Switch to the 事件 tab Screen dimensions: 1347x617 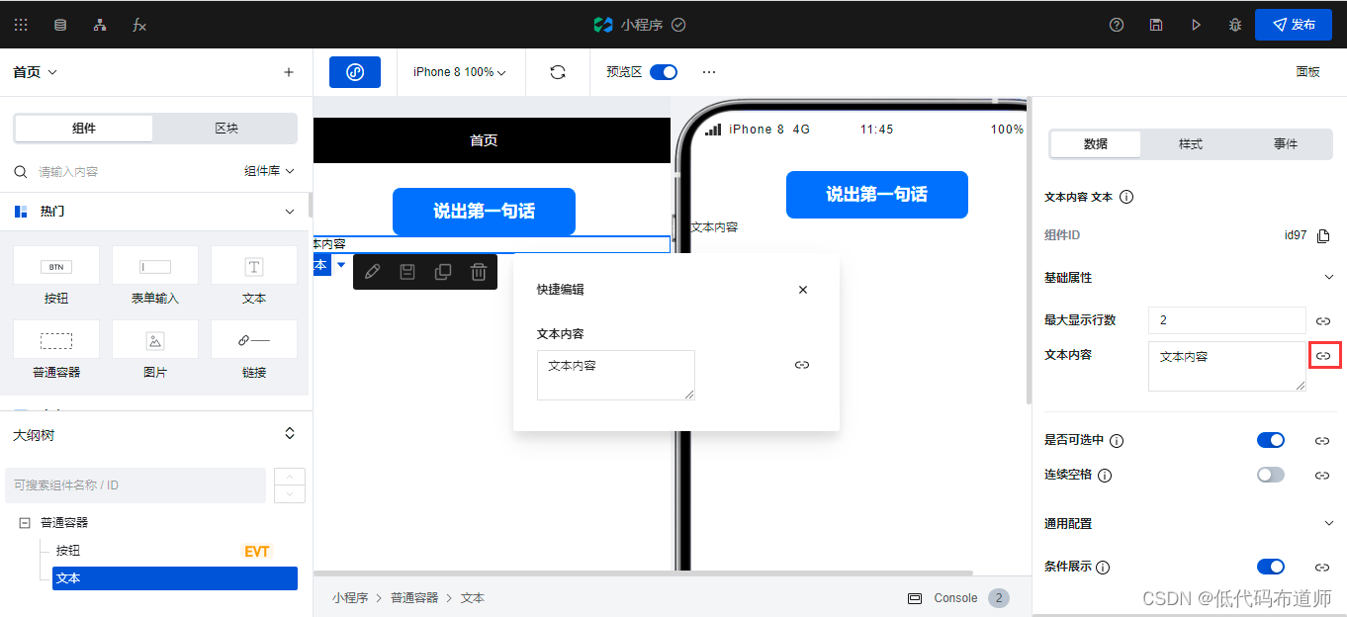pyautogui.click(x=1286, y=144)
